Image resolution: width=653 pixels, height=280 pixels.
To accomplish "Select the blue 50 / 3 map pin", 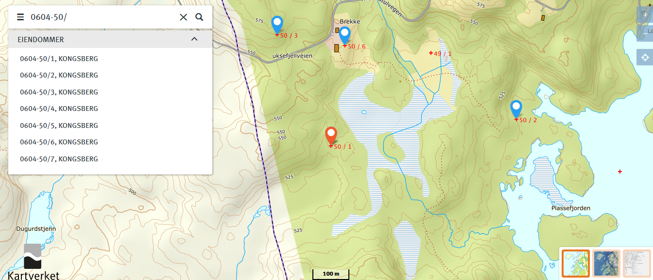I will click(x=277, y=25).
